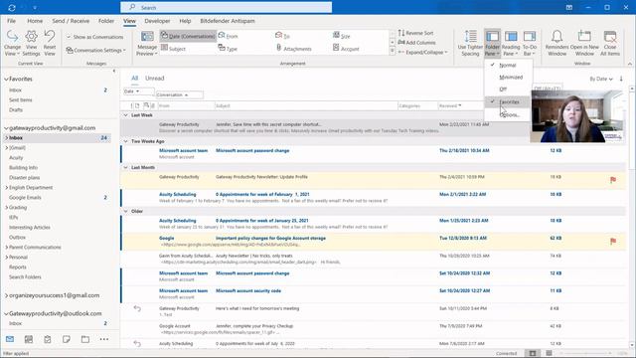Viewport: 636px width, 358px height.
Task: Collapse the Older message group
Action: [x=126, y=212]
